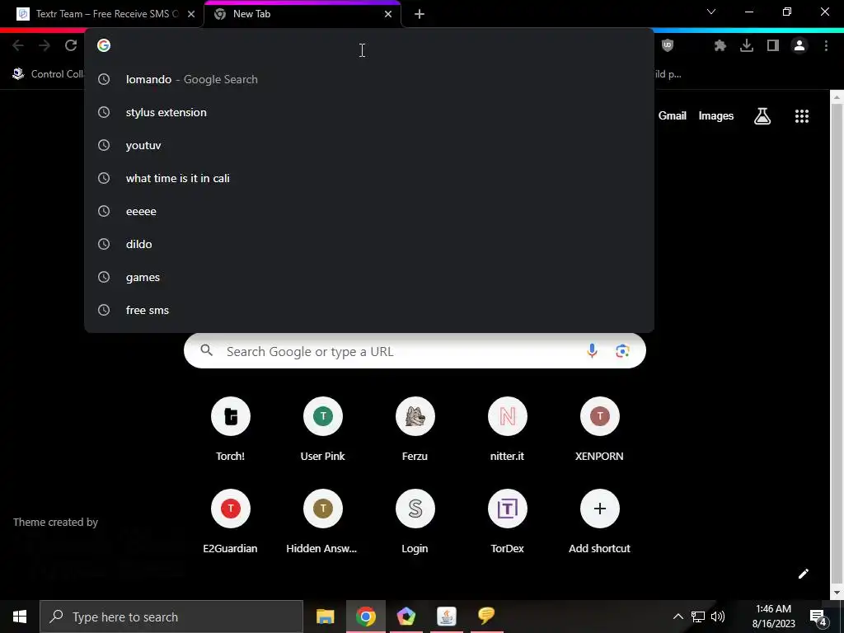Show hidden system tray icons
This screenshot has width=844, height=633.
(x=678, y=617)
